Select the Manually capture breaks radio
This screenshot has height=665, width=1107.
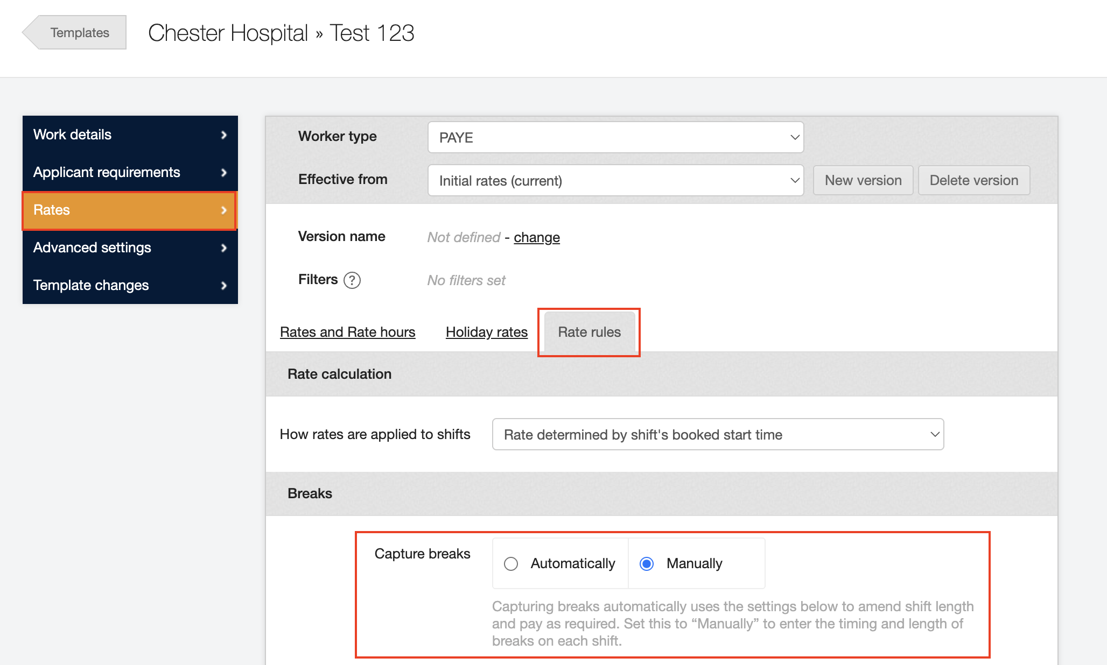(x=647, y=564)
